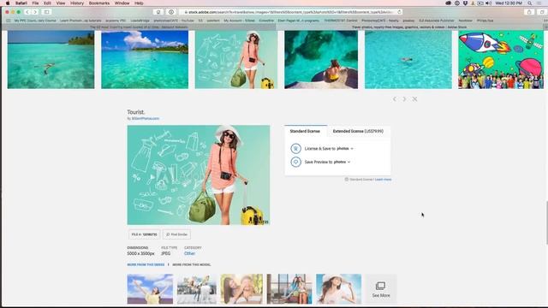Click the Learn more link
The image size is (548, 308).
click(x=383, y=180)
